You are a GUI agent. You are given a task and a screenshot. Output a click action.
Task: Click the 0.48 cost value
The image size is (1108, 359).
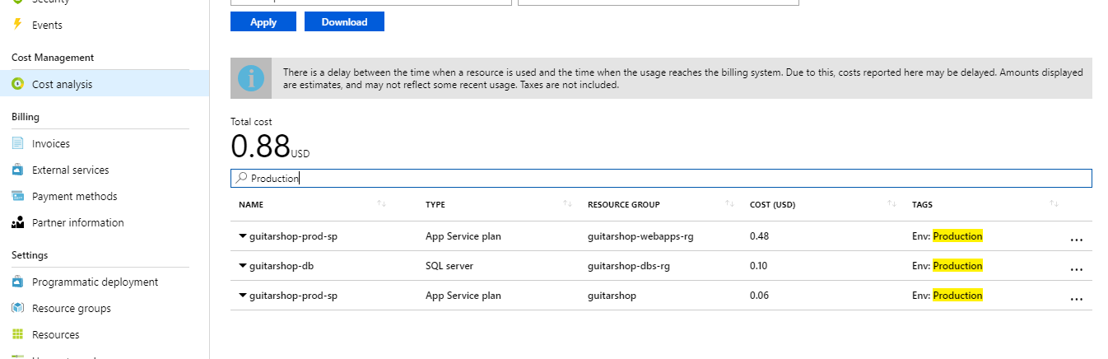click(x=759, y=236)
